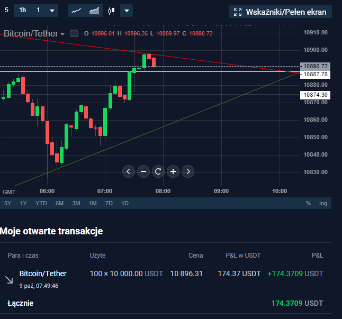Click the 100 × 10 000.00 USDT amount
342x319 pixels.
point(127,274)
